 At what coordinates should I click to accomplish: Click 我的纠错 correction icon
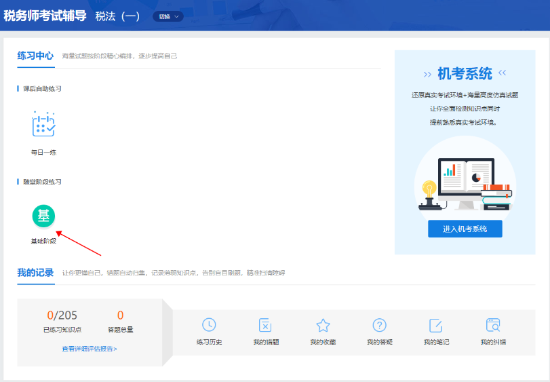(493, 325)
